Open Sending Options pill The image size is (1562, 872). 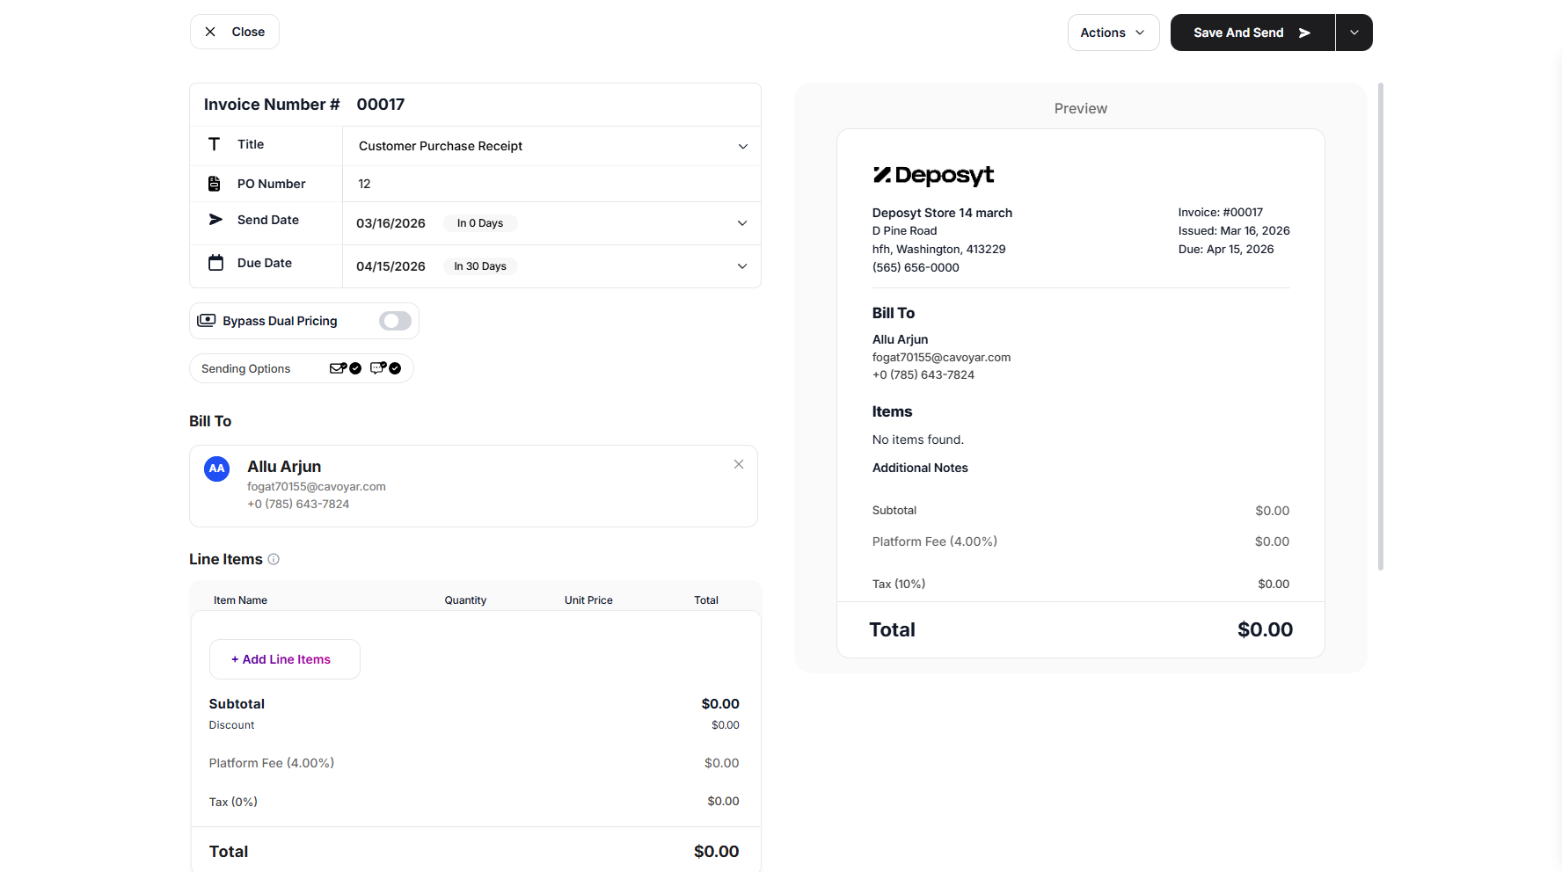pyautogui.click(x=302, y=368)
